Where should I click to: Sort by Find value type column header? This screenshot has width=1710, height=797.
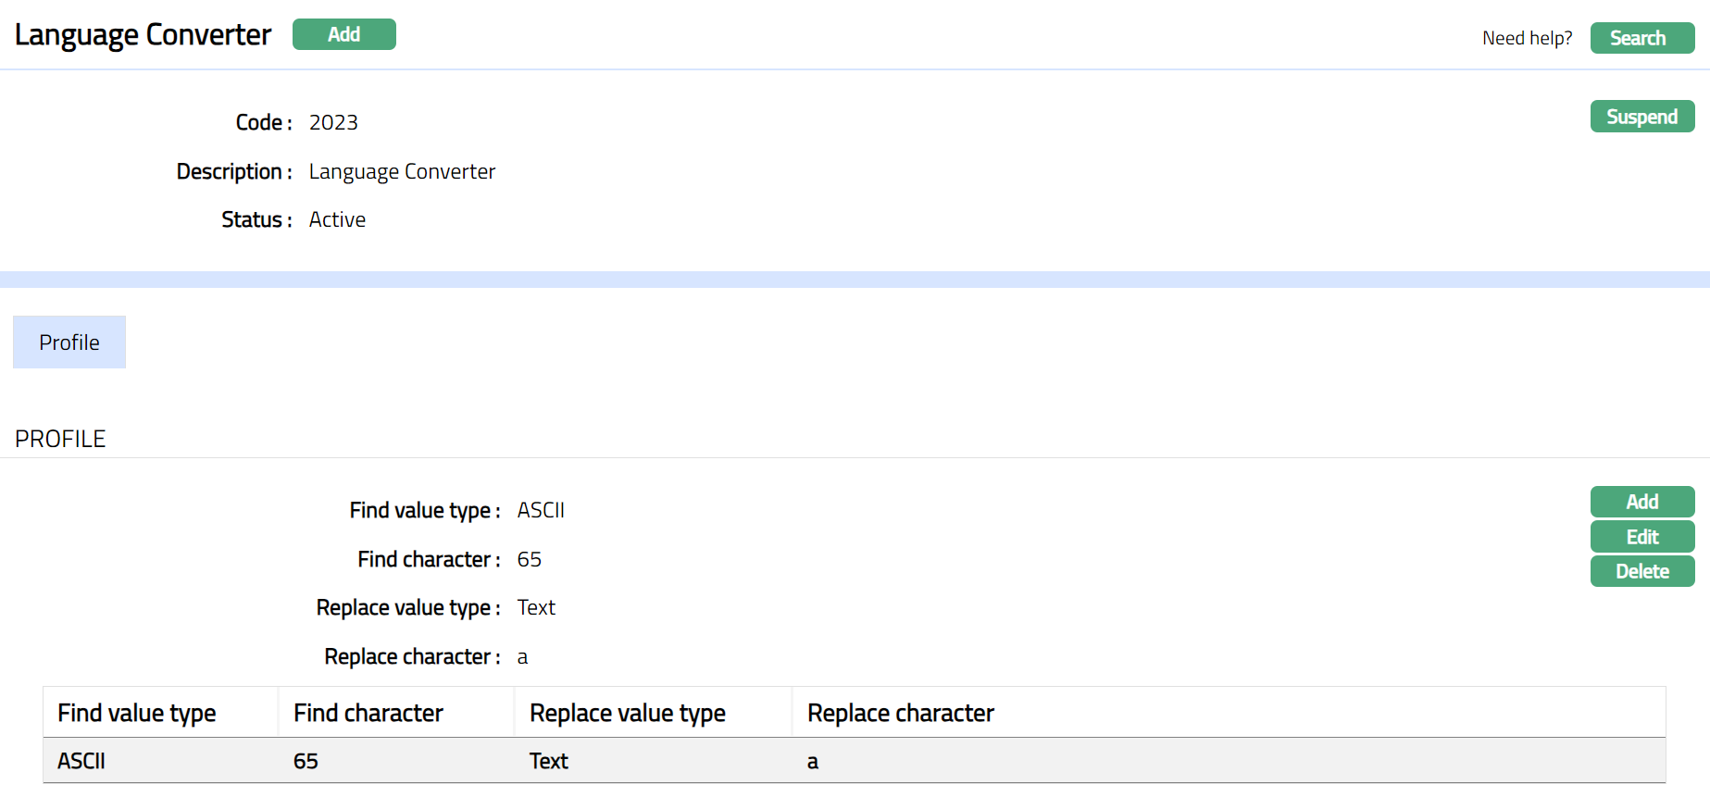tap(137, 713)
